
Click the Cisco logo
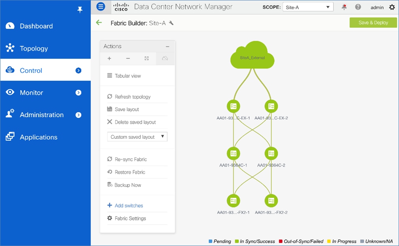[121, 7]
